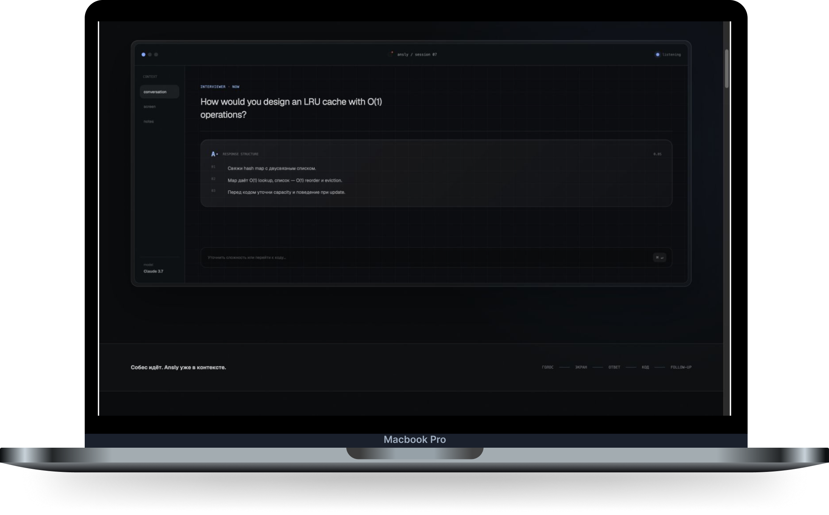Click the 0.85 confidence value
The width and height of the screenshot is (829, 515).
(657, 154)
